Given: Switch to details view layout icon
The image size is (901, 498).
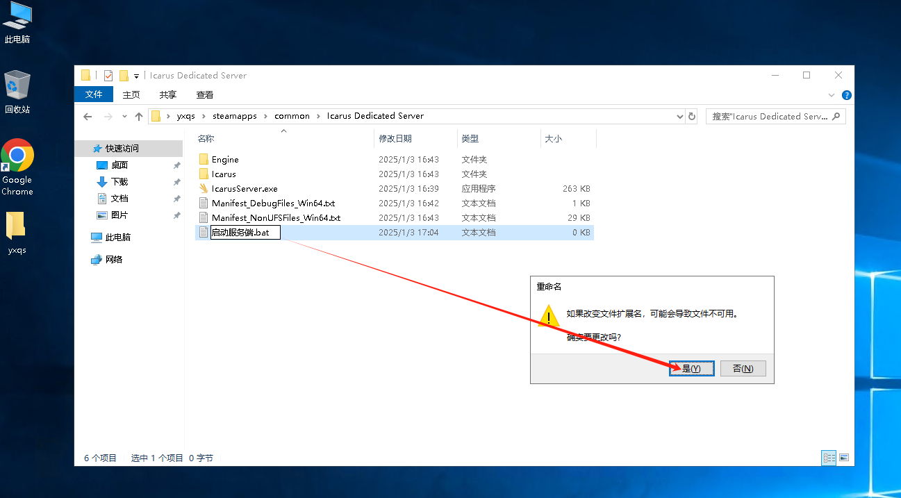Looking at the screenshot, I should [x=829, y=458].
